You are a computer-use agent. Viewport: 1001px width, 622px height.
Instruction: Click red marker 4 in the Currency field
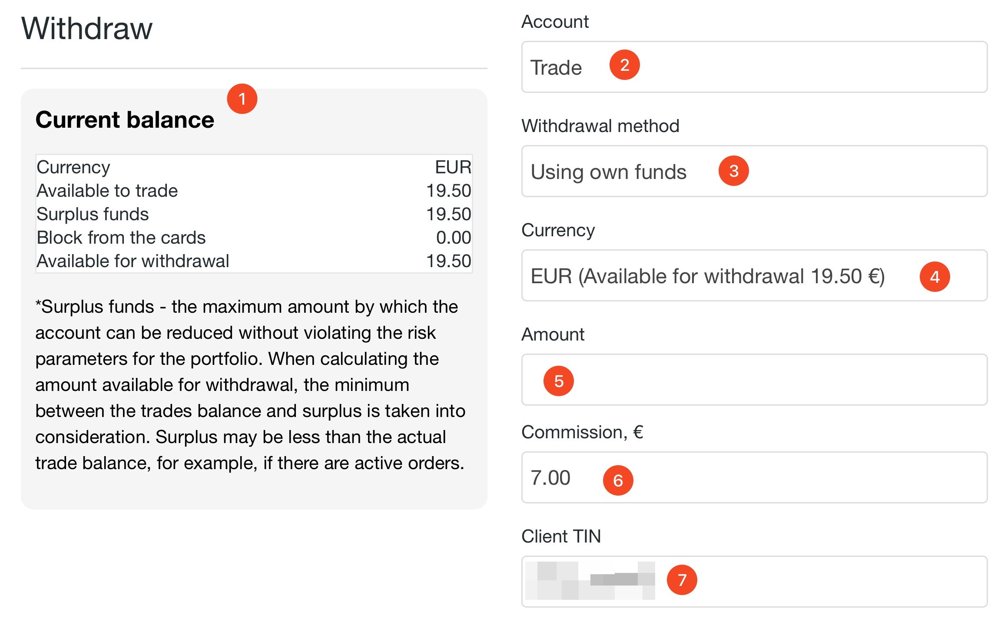(x=935, y=277)
